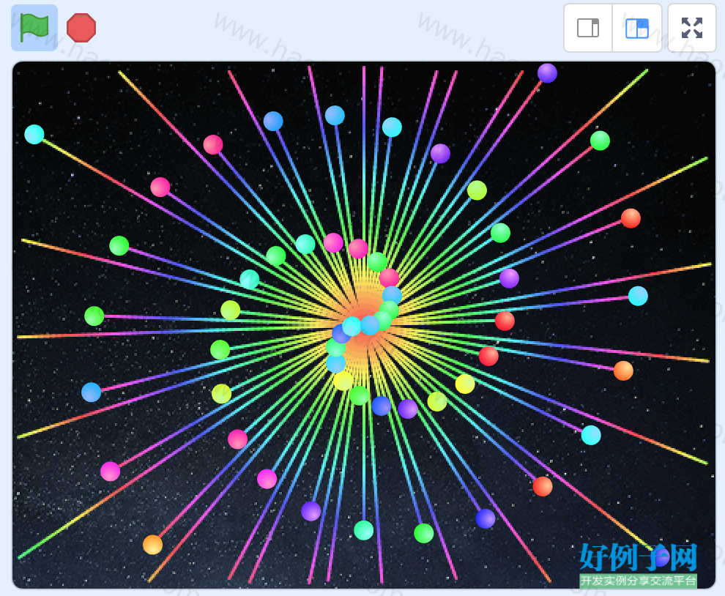Click the green flag to start the project
Viewport: 725px width, 596px height.
pyautogui.click(x=34, y=28)
